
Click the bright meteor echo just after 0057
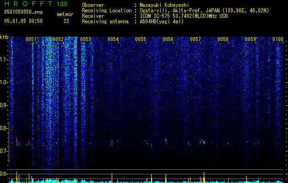(x=204, y=142)
